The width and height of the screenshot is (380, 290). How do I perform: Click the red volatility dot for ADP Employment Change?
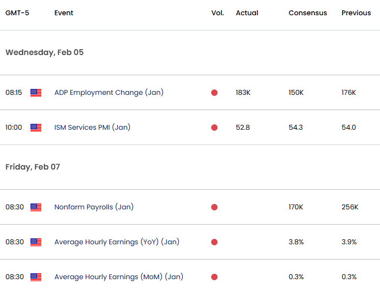(214, 93)
